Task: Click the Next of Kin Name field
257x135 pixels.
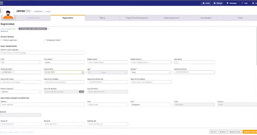Action: [x=21, y=82]
